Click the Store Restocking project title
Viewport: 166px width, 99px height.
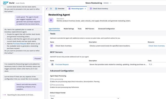coord(94,3)
